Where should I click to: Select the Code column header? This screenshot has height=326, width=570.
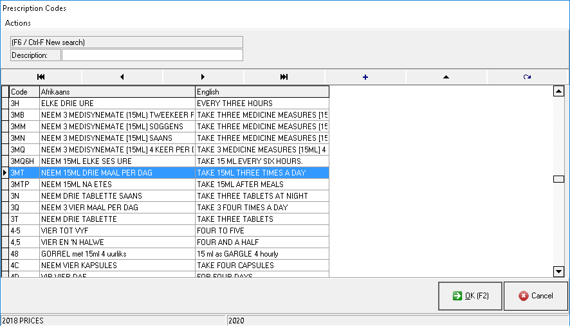click(24, 92)
